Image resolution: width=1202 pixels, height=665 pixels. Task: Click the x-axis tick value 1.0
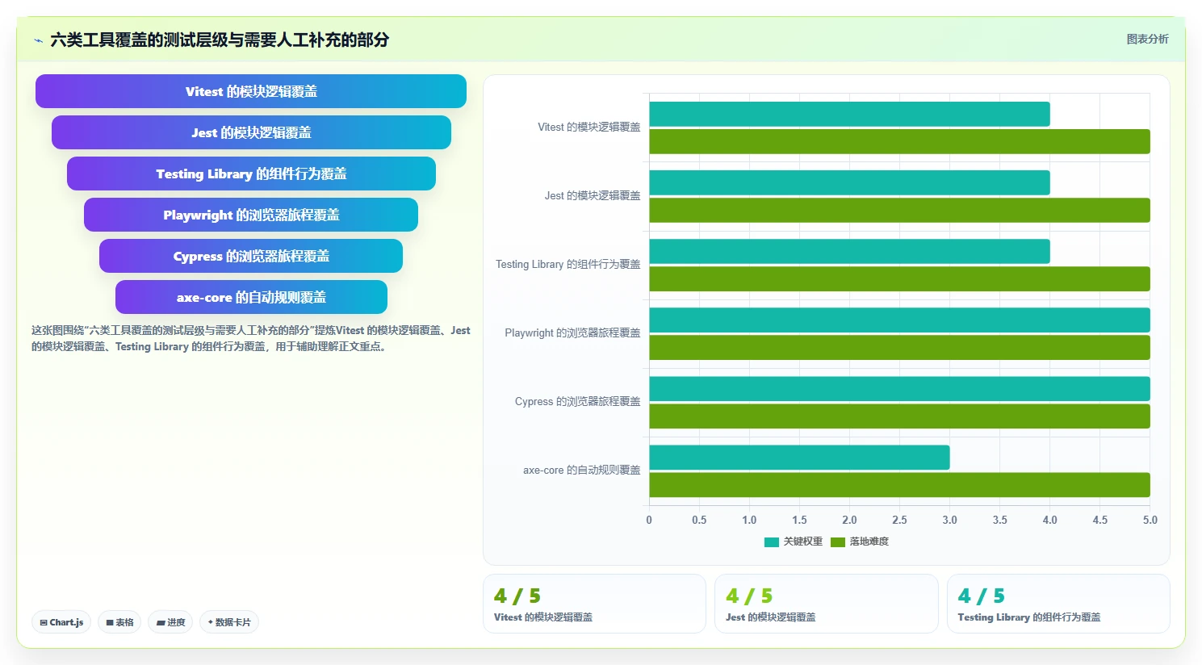[749, 520]
